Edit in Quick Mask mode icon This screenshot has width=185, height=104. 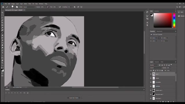point(2,73)
